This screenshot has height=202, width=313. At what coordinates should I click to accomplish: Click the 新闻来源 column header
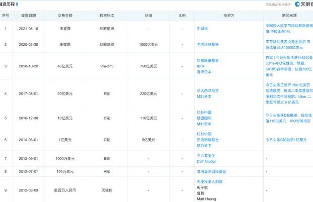289,16
